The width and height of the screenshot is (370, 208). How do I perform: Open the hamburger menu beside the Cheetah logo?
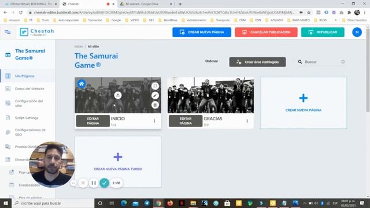8,32
